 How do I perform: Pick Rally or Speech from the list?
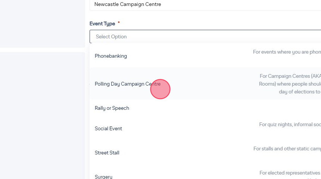click(112, 108)
